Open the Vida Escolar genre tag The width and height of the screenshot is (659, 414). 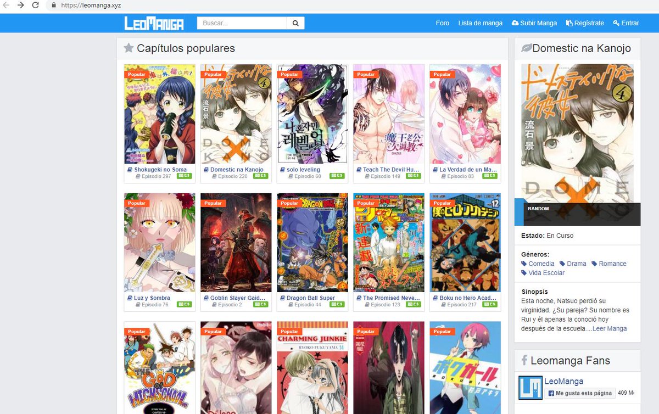(x=543, y=273)
